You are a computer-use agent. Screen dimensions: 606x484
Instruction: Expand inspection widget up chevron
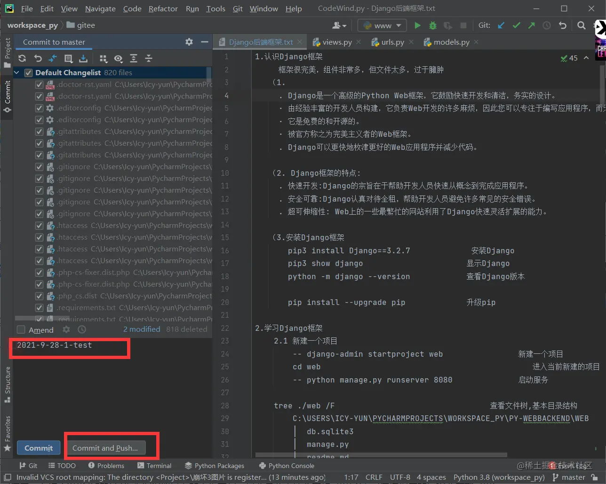tap(586, 58)
